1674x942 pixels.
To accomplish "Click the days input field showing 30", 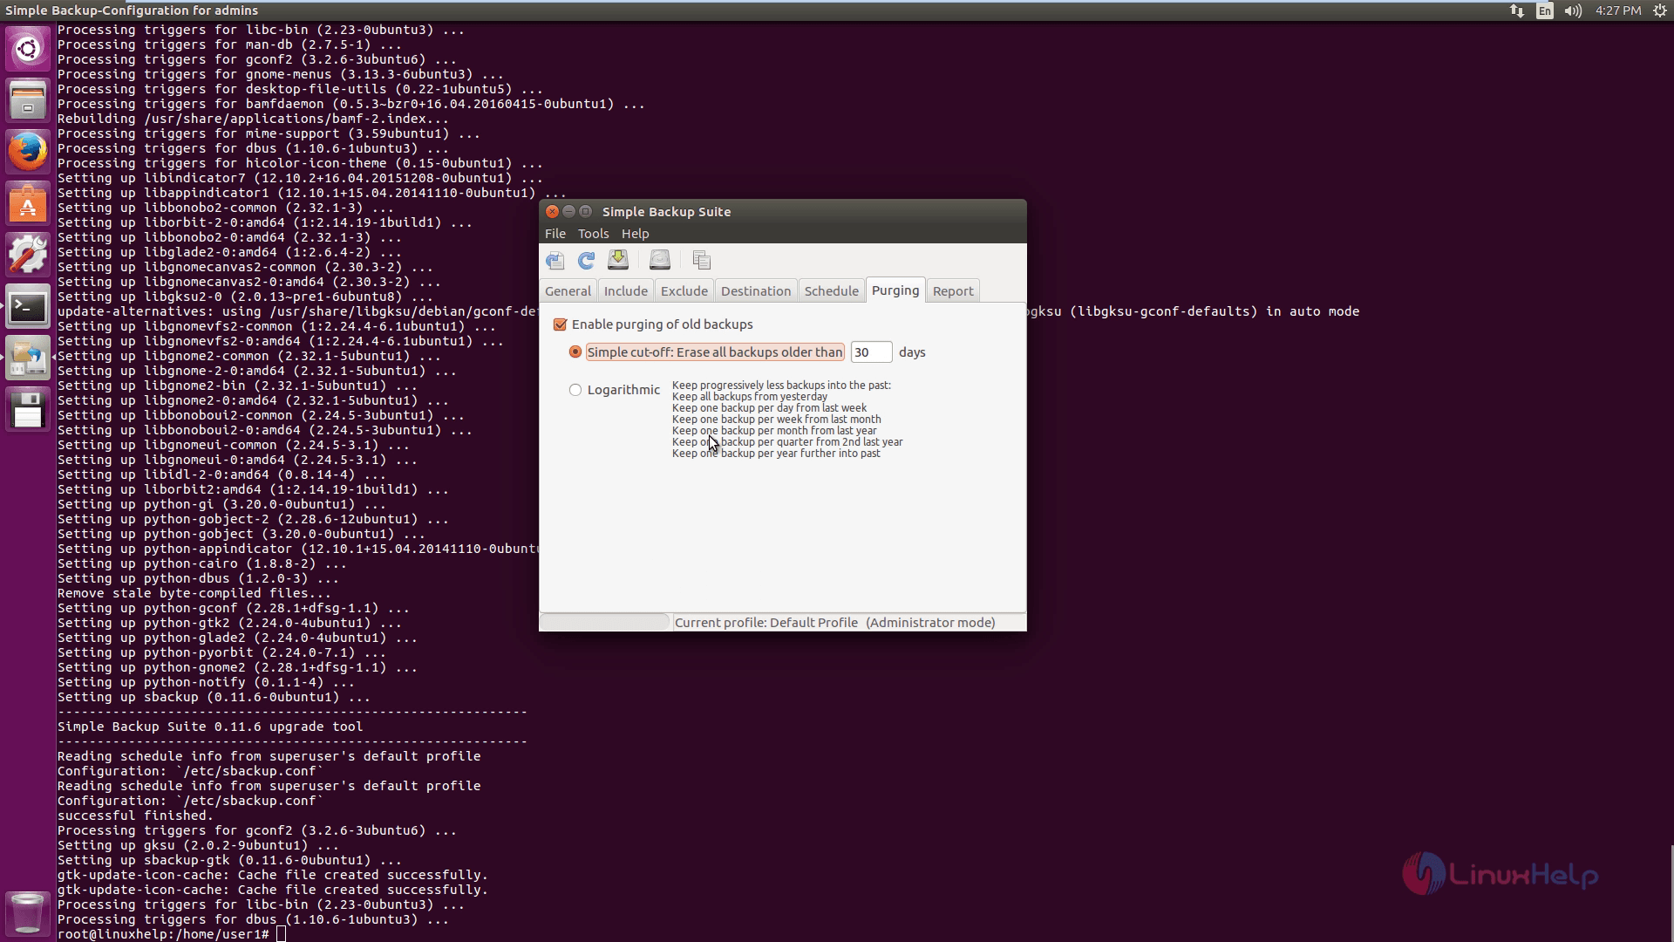I will point(870,352).
